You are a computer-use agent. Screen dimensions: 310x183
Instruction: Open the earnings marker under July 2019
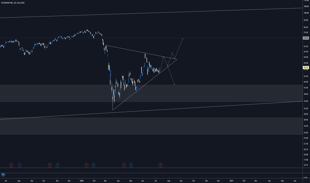click(11, 165)
